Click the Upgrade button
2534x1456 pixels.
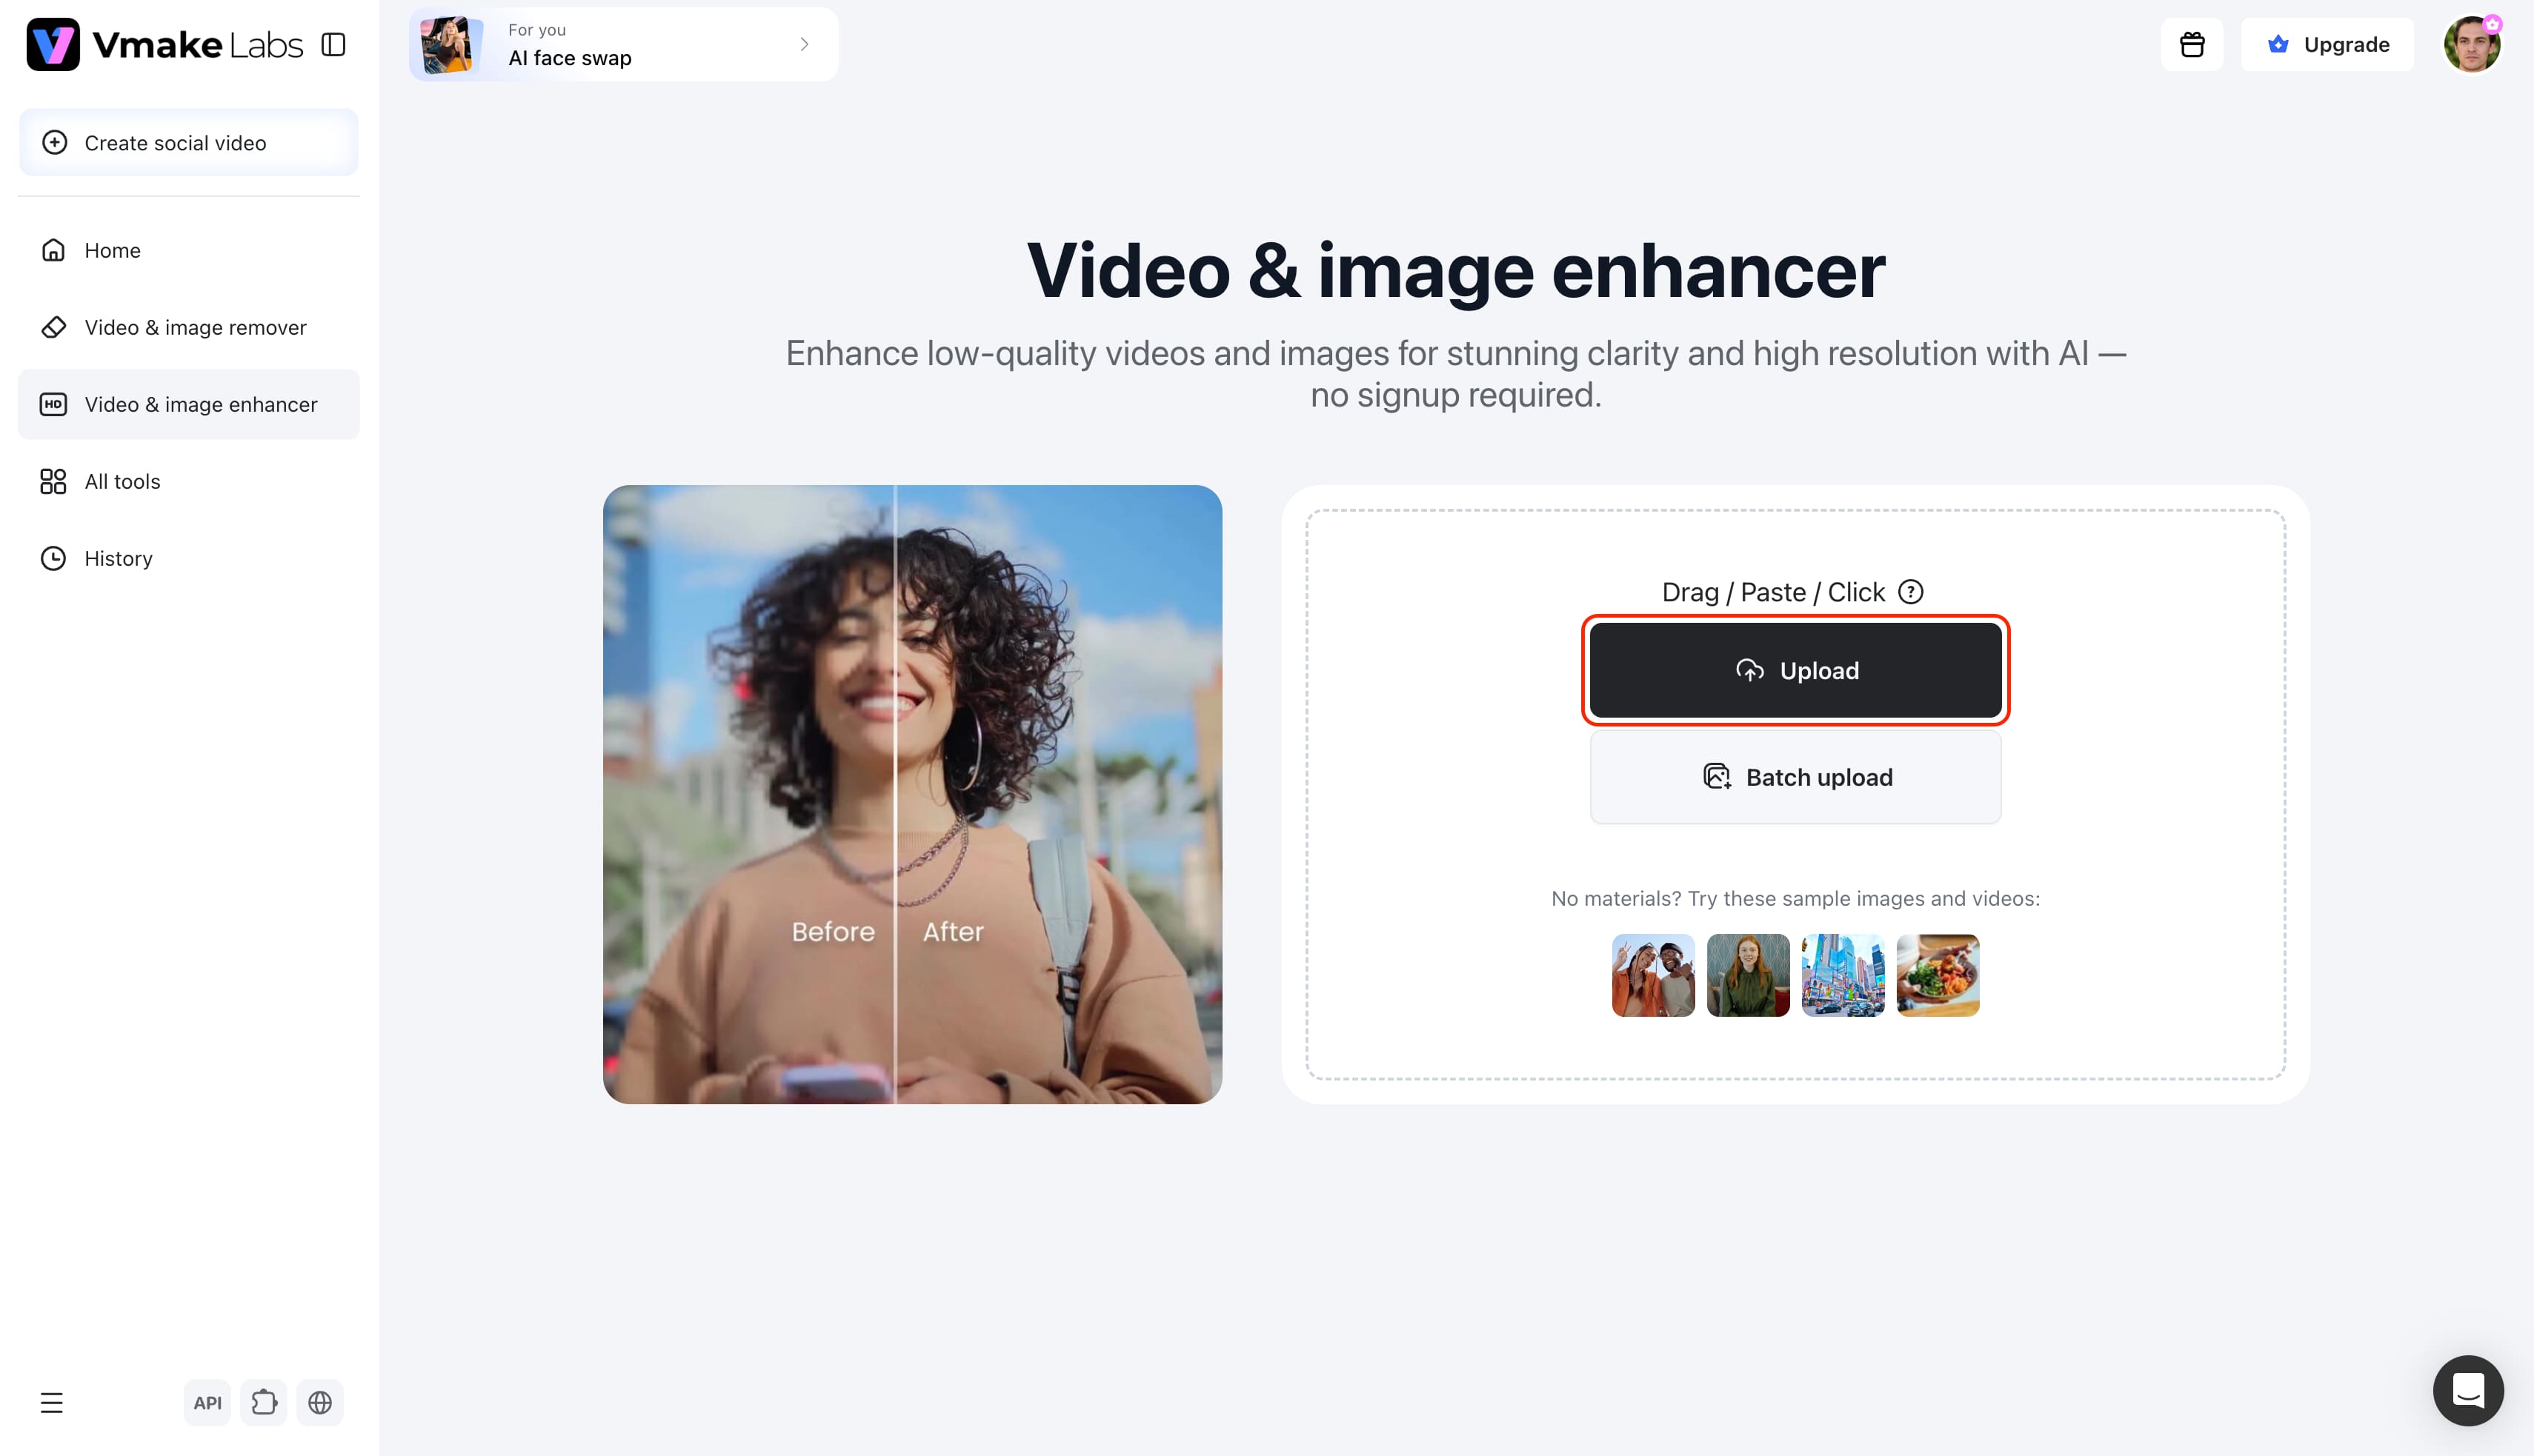click(2327, 44)
